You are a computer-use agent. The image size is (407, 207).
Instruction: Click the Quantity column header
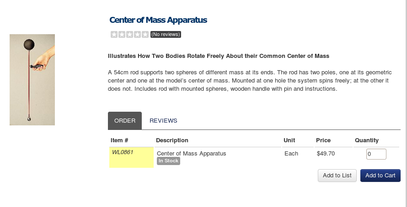tap(367, 140)
